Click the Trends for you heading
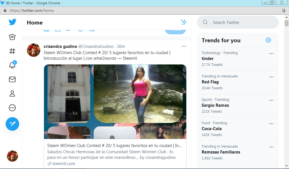Viewport: 289px width, 169px height. point(221,40)
